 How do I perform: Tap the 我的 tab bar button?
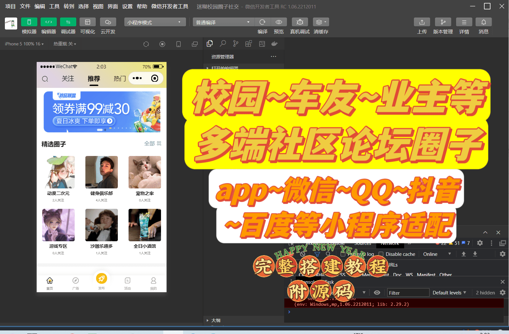(154, 283)
